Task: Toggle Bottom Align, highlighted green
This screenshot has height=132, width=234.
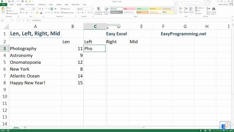Action: [x=52, y=9]
